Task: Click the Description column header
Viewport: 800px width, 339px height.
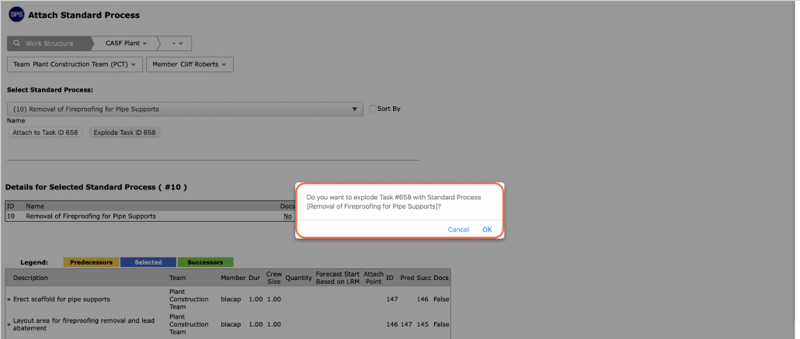Action: 30,278
